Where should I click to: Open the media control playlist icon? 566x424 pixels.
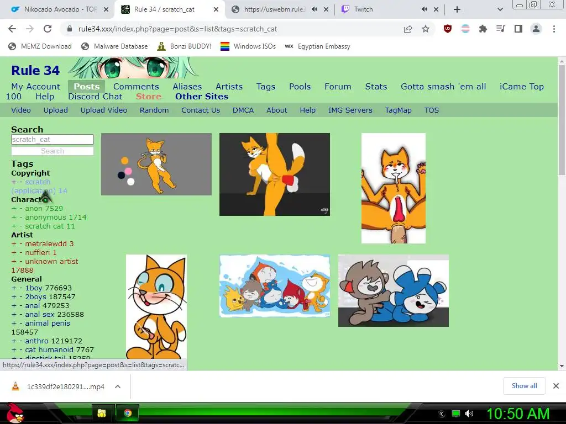500,29
